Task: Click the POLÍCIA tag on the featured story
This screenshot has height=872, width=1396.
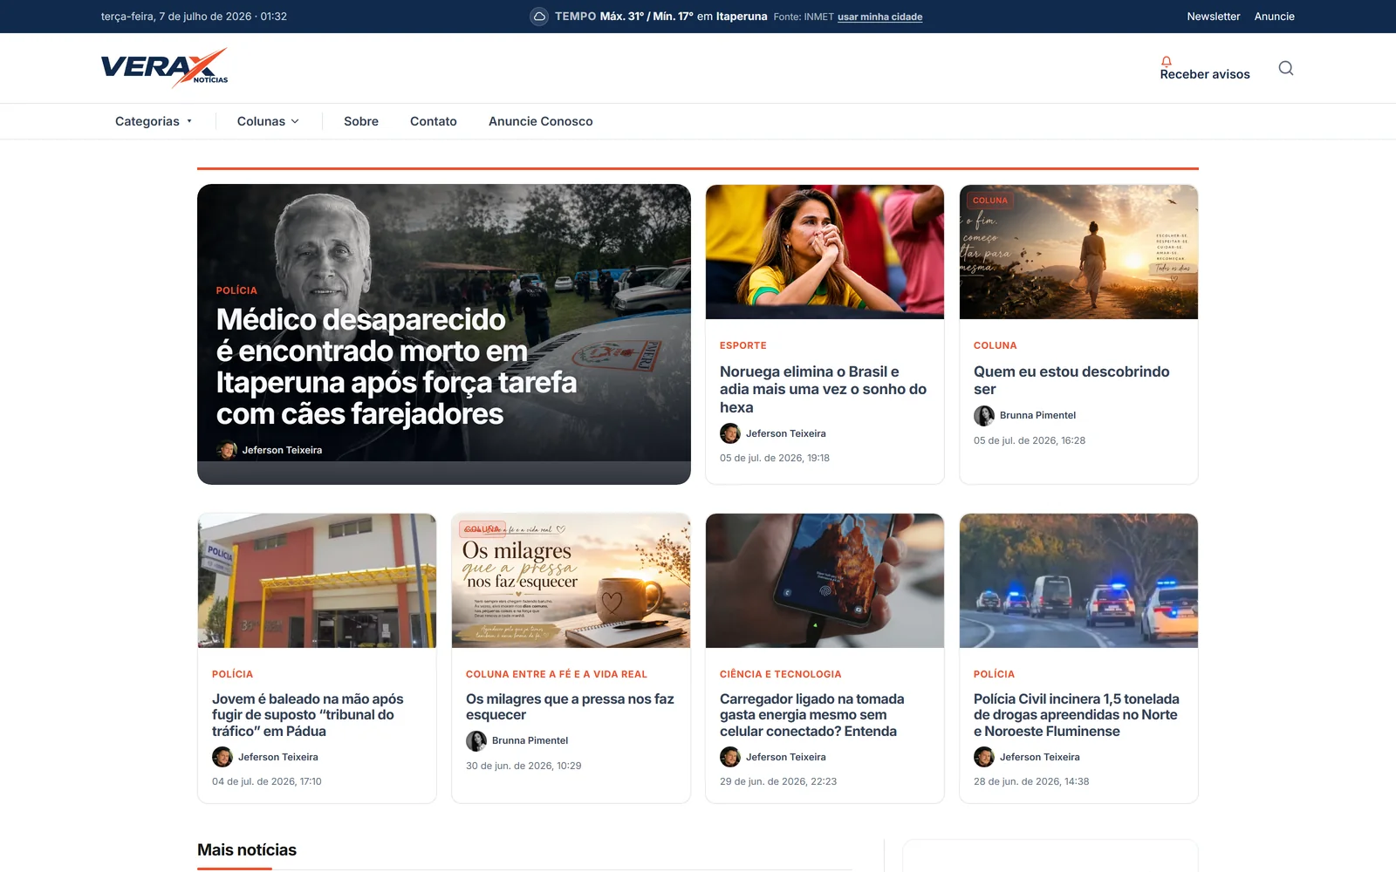Action: pos(236,290)
